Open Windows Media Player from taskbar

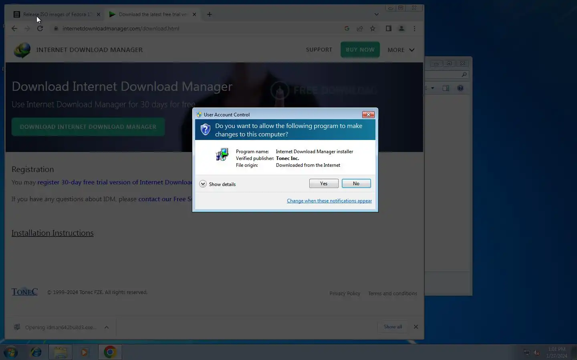point(84,352)
